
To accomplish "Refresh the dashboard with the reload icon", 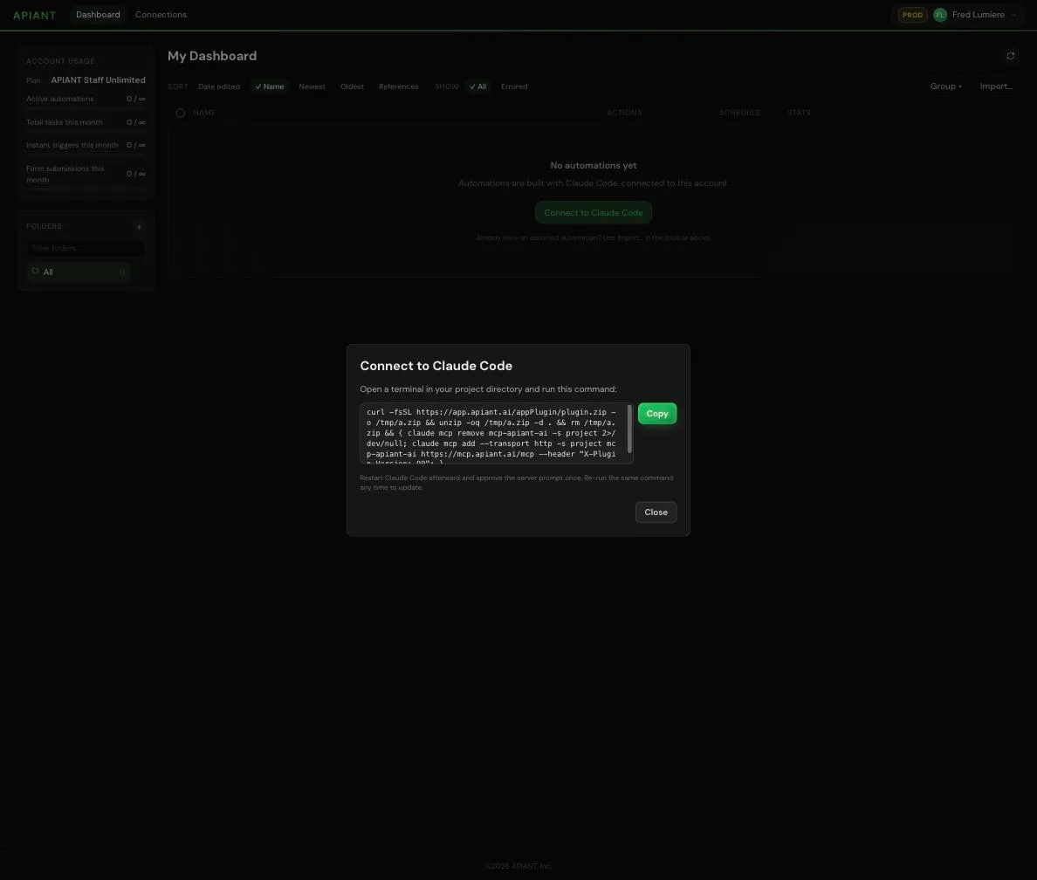I will [x=1010, y=56].
